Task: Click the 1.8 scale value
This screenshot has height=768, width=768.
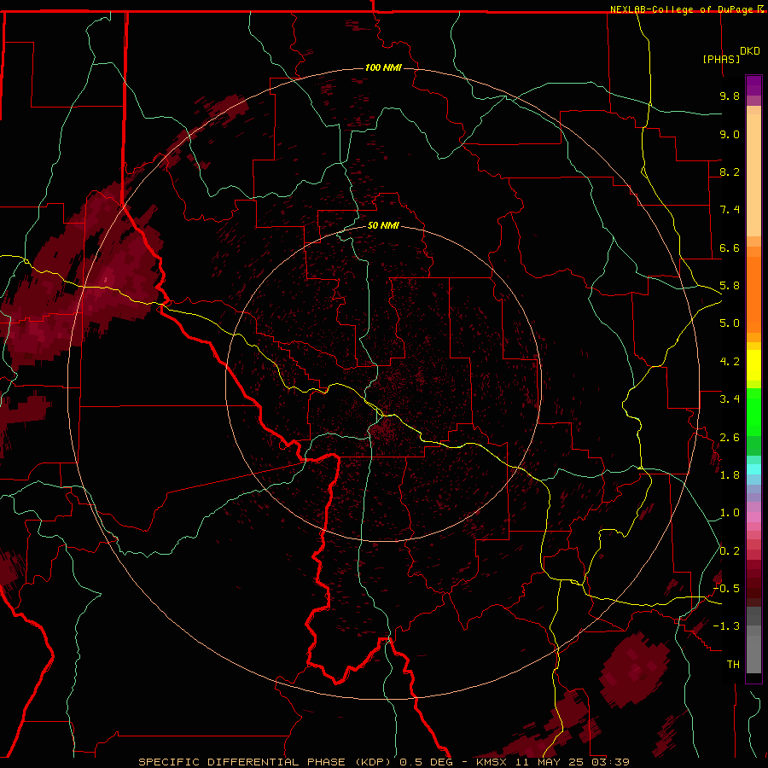Action: click(x=730, y=475)
